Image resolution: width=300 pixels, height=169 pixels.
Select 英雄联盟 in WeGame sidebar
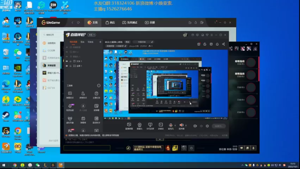click(51, 65)
